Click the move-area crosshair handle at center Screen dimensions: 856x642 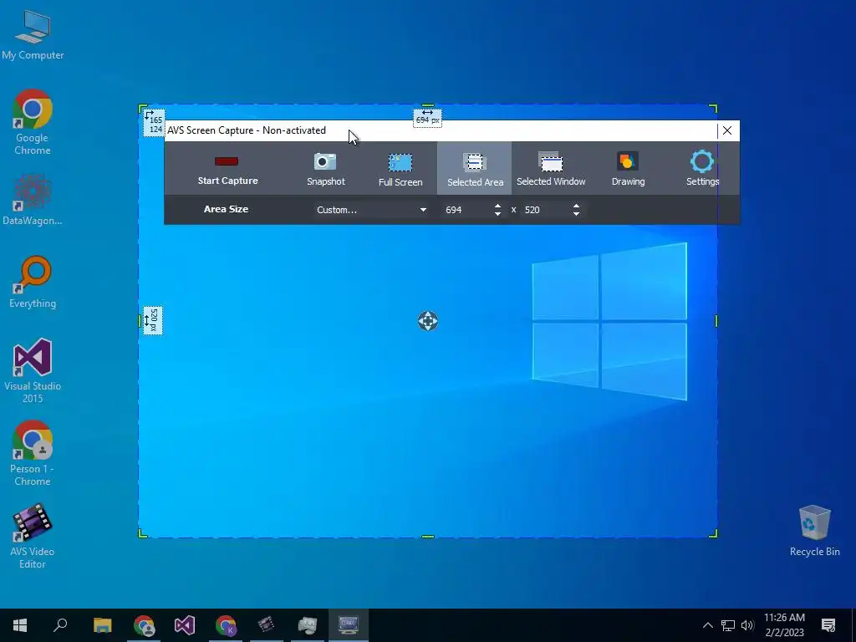[x=427, y=321]
